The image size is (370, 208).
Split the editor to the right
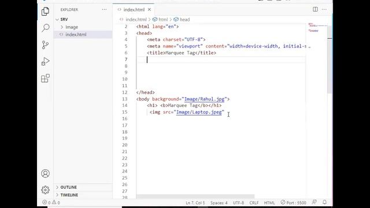[x=315, y=9]
